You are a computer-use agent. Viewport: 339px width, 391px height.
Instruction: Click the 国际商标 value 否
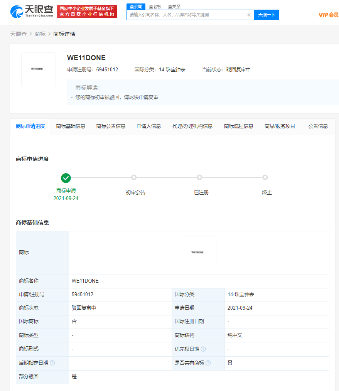74,321
